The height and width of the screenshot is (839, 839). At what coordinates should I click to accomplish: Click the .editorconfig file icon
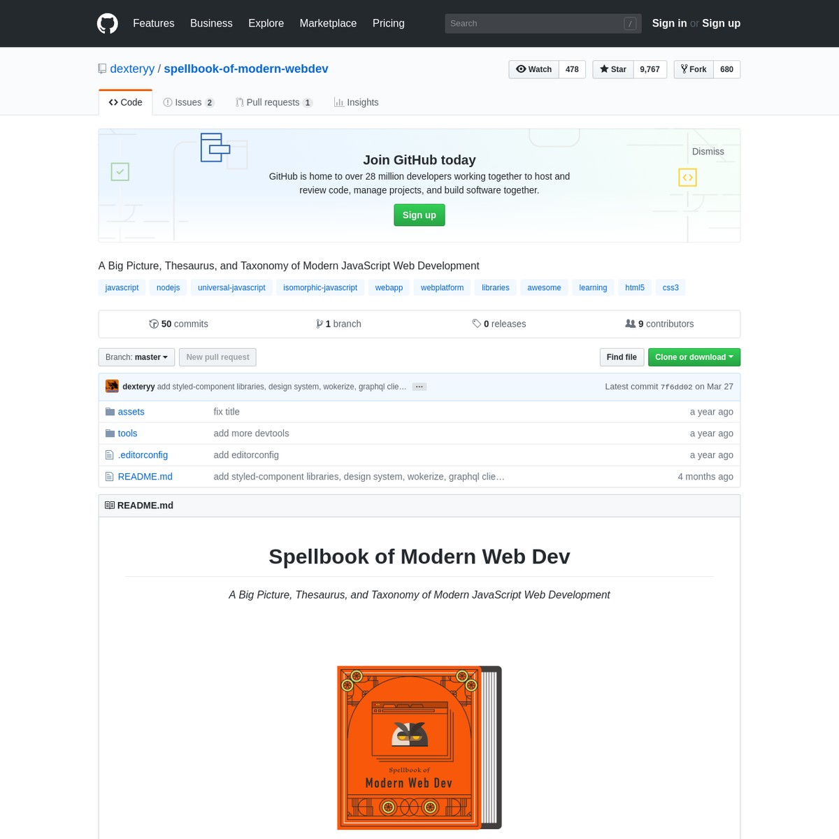[109, 455]
